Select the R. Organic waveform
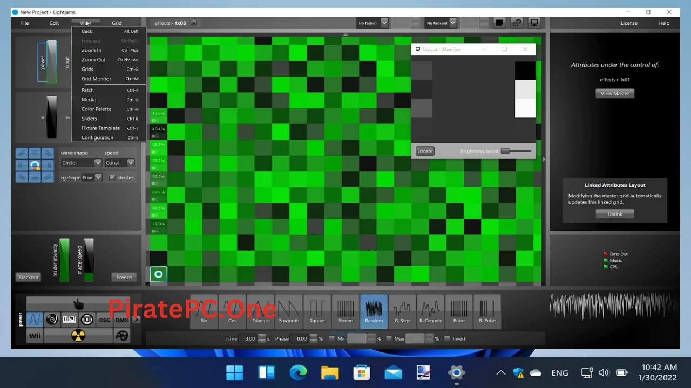 (x=430, y=311)
